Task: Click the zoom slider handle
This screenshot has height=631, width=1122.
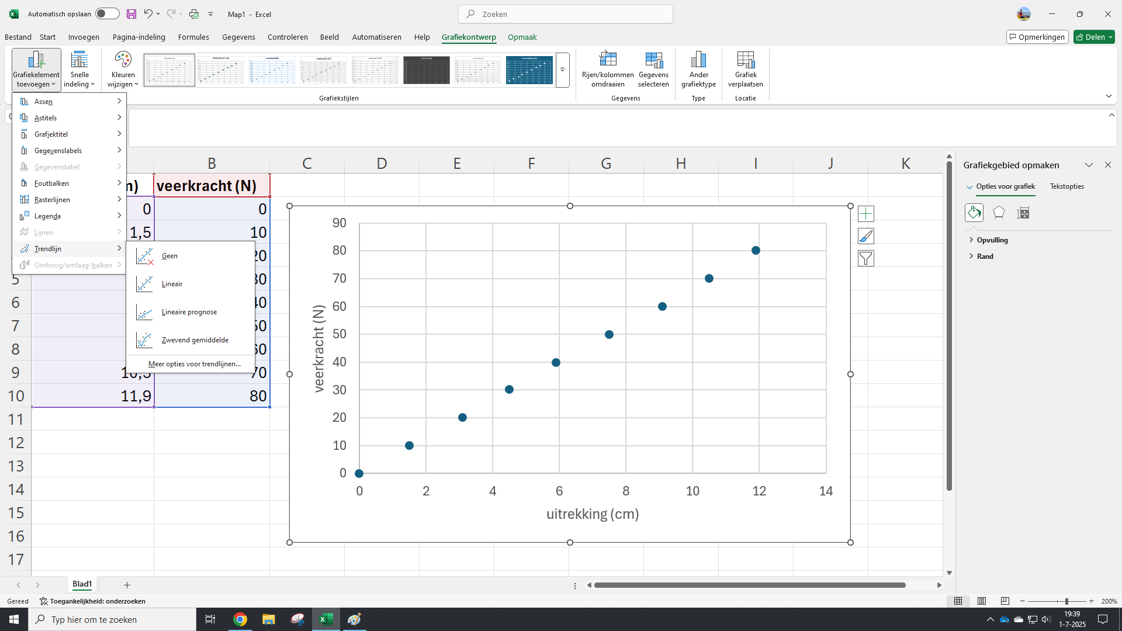Action: (1066, 601)
